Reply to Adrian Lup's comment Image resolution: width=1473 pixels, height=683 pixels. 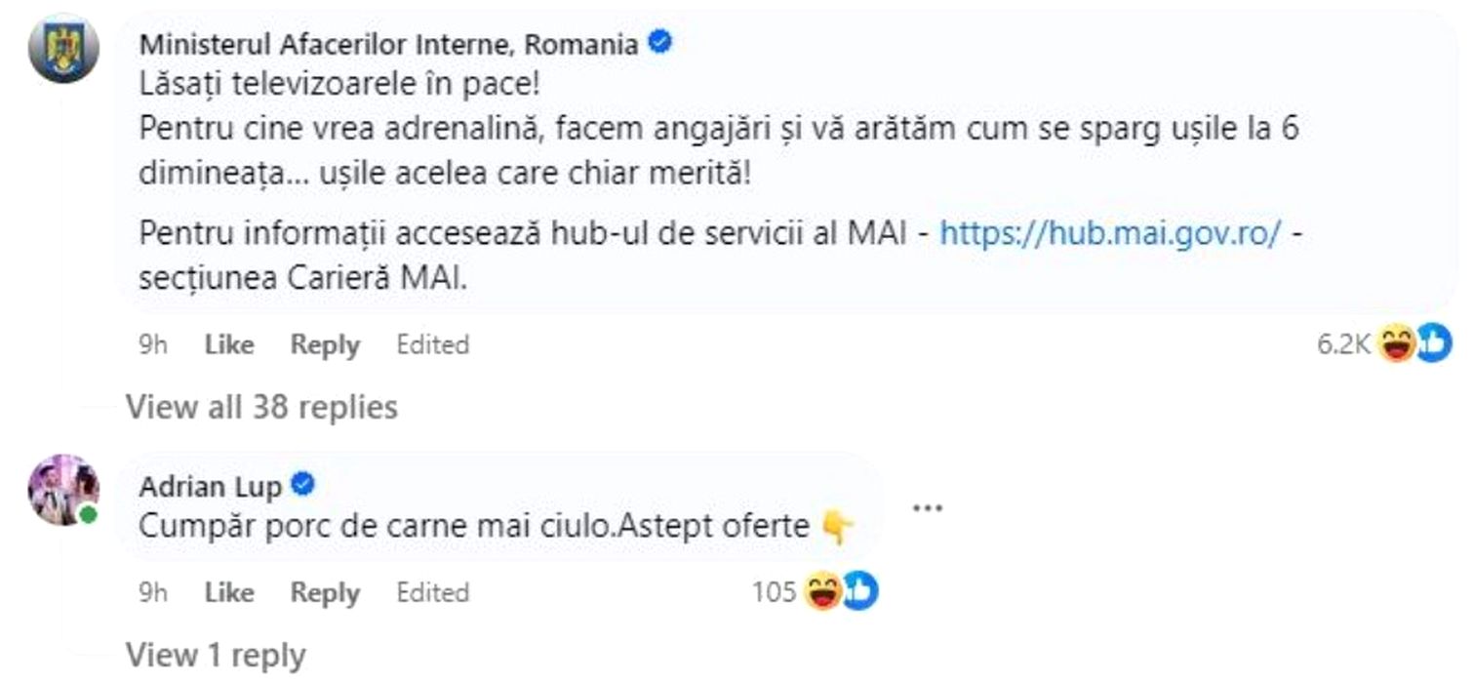tap(325, 592)
